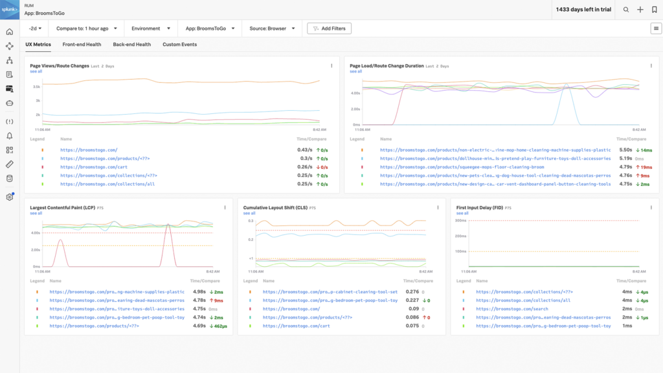
Task: Open Page Views chart three-dot menu
Action: (x=331, y=65)
